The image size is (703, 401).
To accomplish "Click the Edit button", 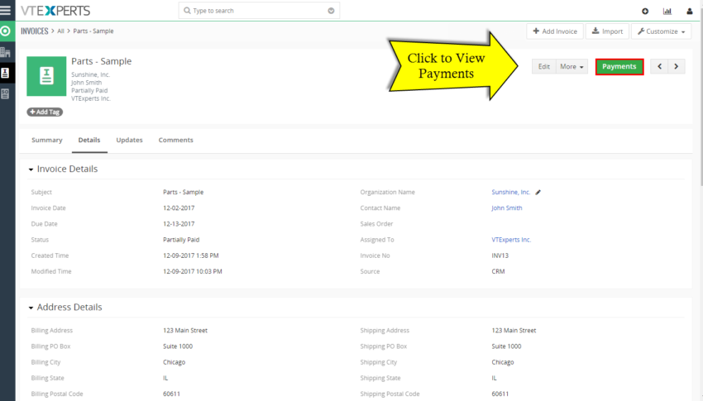I will click(x=544, y=66).
